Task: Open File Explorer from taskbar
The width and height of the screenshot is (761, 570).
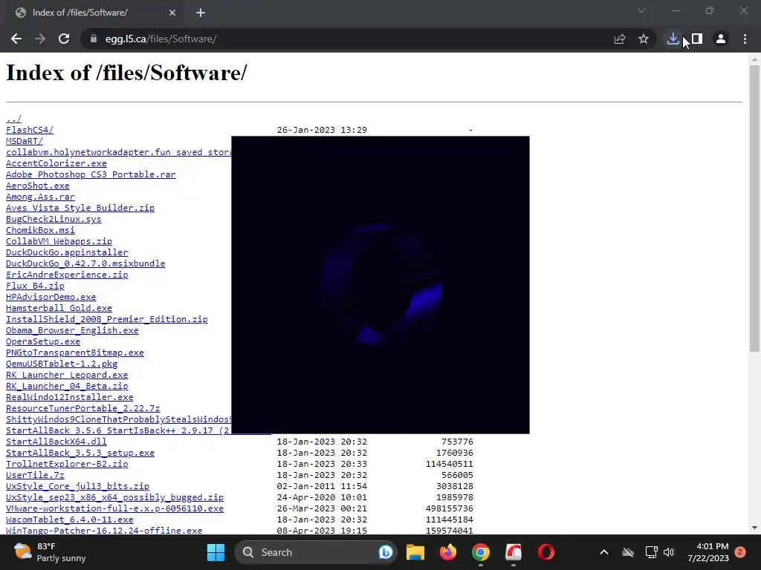Action: click(x=415, y=552)
